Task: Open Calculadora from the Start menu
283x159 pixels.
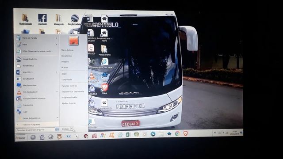Action: (x=37, y=105)
